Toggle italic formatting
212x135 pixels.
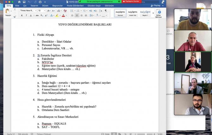pyautogui.click(x=26, y=15)
